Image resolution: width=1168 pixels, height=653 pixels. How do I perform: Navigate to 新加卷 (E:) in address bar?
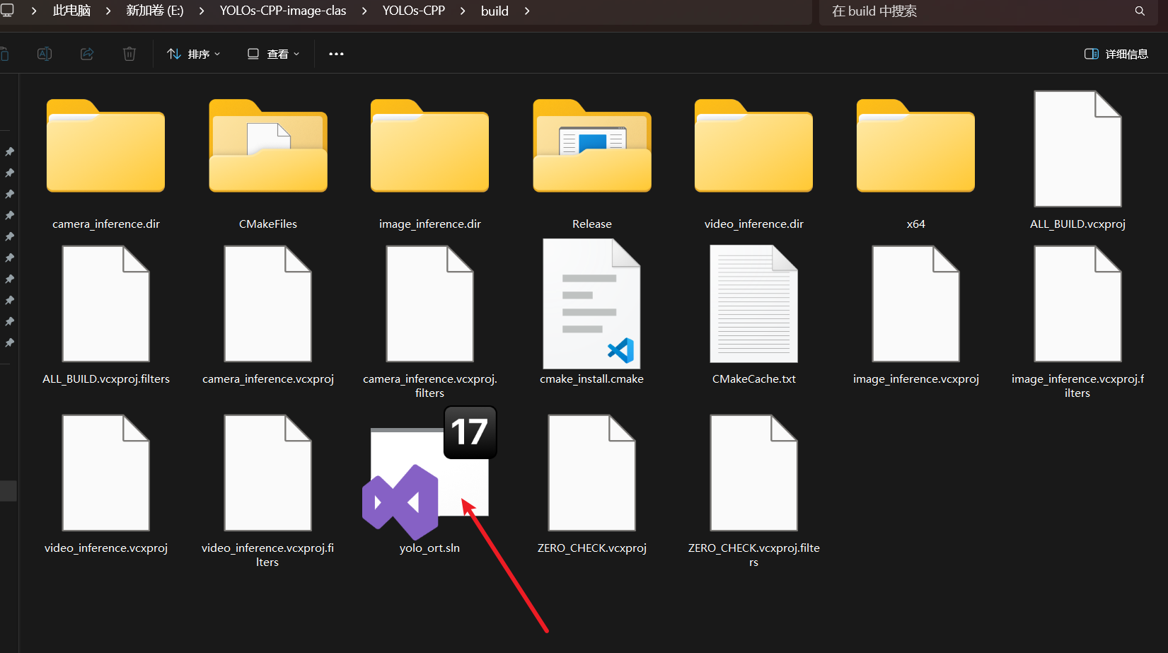point(155,11)
